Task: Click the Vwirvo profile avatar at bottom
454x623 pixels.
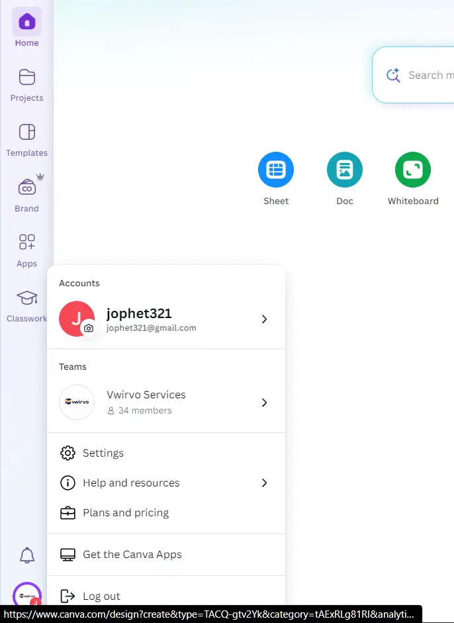Action: click(x=27, y=596)
